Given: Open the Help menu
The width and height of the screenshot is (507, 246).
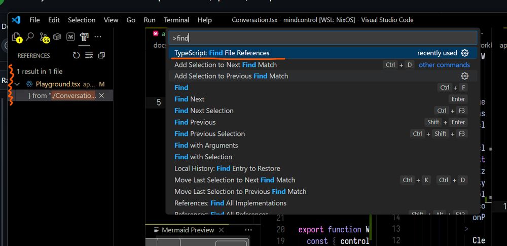Looking at the screenshot, I should point(205,20).
